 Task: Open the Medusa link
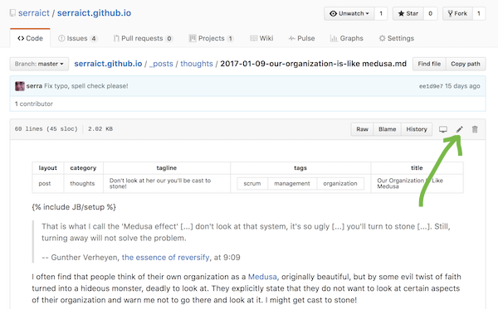click(262, 277)
